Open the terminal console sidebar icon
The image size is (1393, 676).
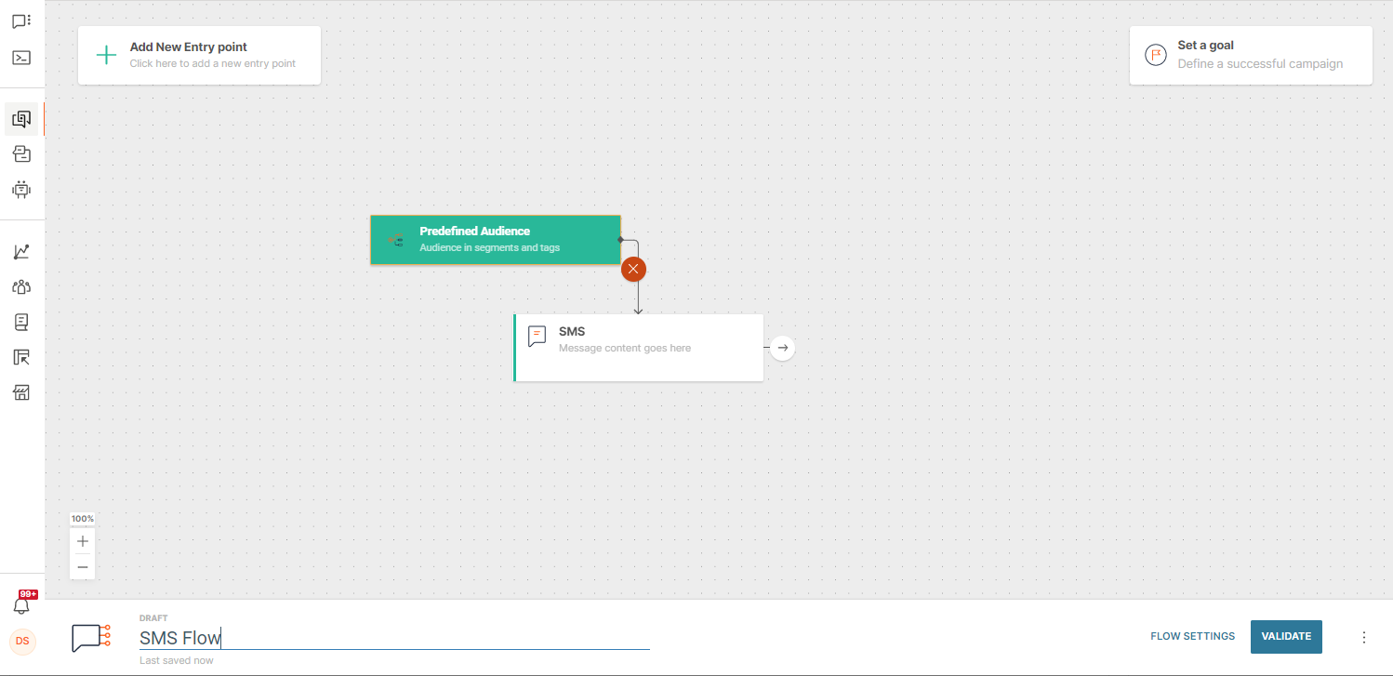pyautogui.click(x=21, y=58)
